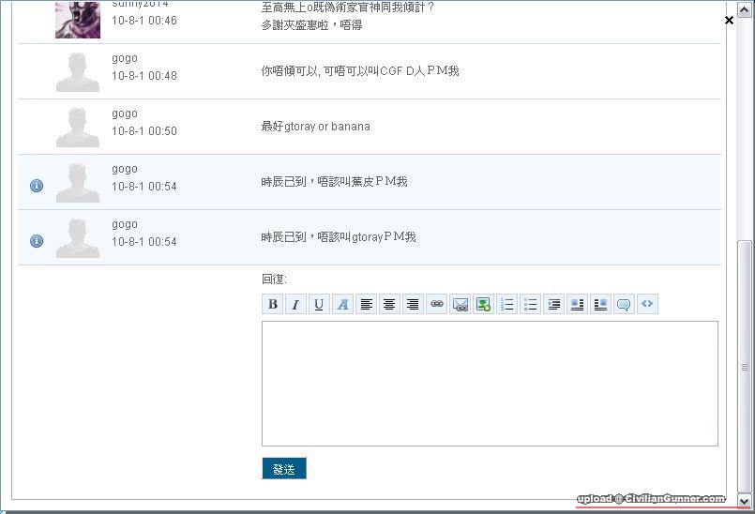755x514 pixels.
Task: Toggle bold formatting in reply editor
Action: coord(273,304)
